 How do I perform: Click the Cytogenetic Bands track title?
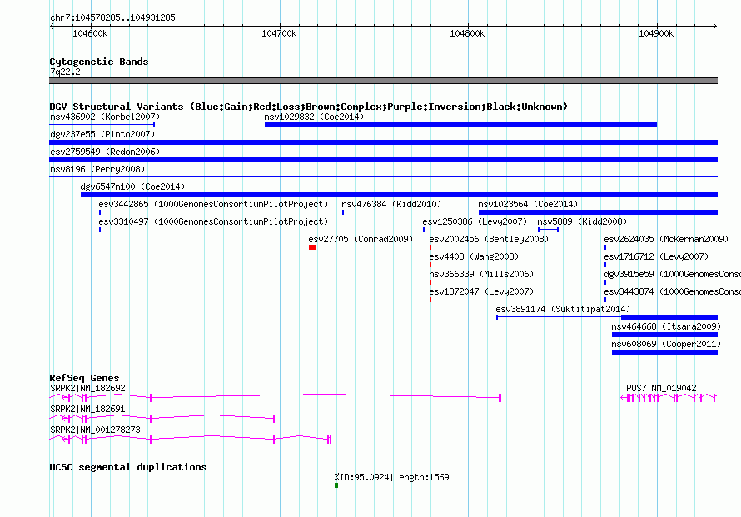tap(99, 62)
